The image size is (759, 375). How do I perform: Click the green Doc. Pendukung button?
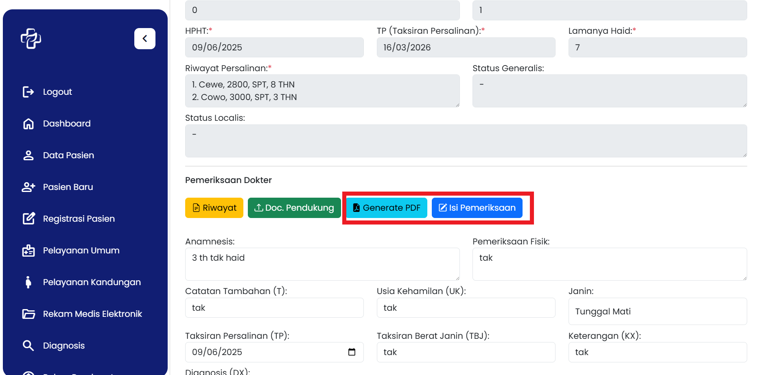point(294,208)
